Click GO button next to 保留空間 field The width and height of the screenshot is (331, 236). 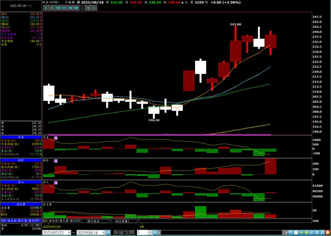click(x=155, y=232)
